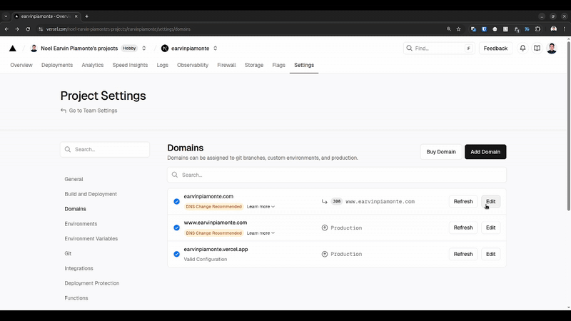Expand the team switcher next to Hobby
This screenshot has width=571, height=321.
(x=144, y=49)
